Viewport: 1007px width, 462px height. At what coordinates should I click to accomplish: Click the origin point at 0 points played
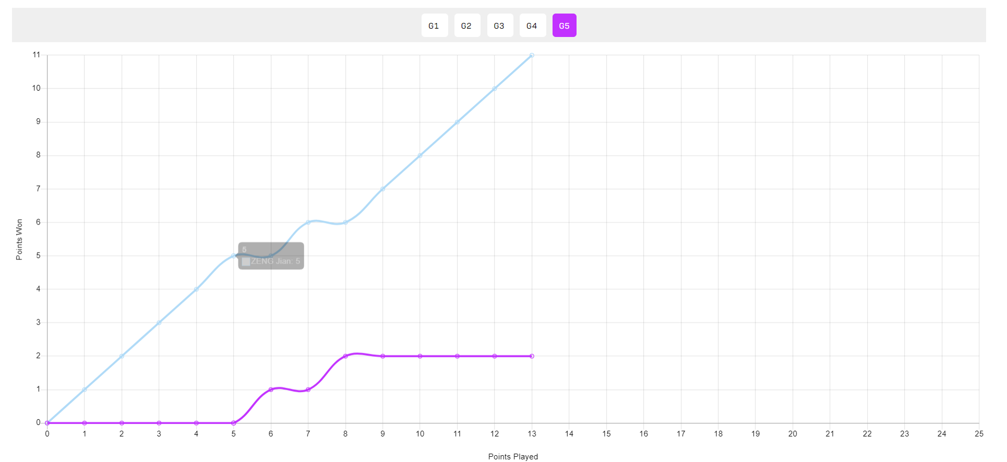point(47,423)
